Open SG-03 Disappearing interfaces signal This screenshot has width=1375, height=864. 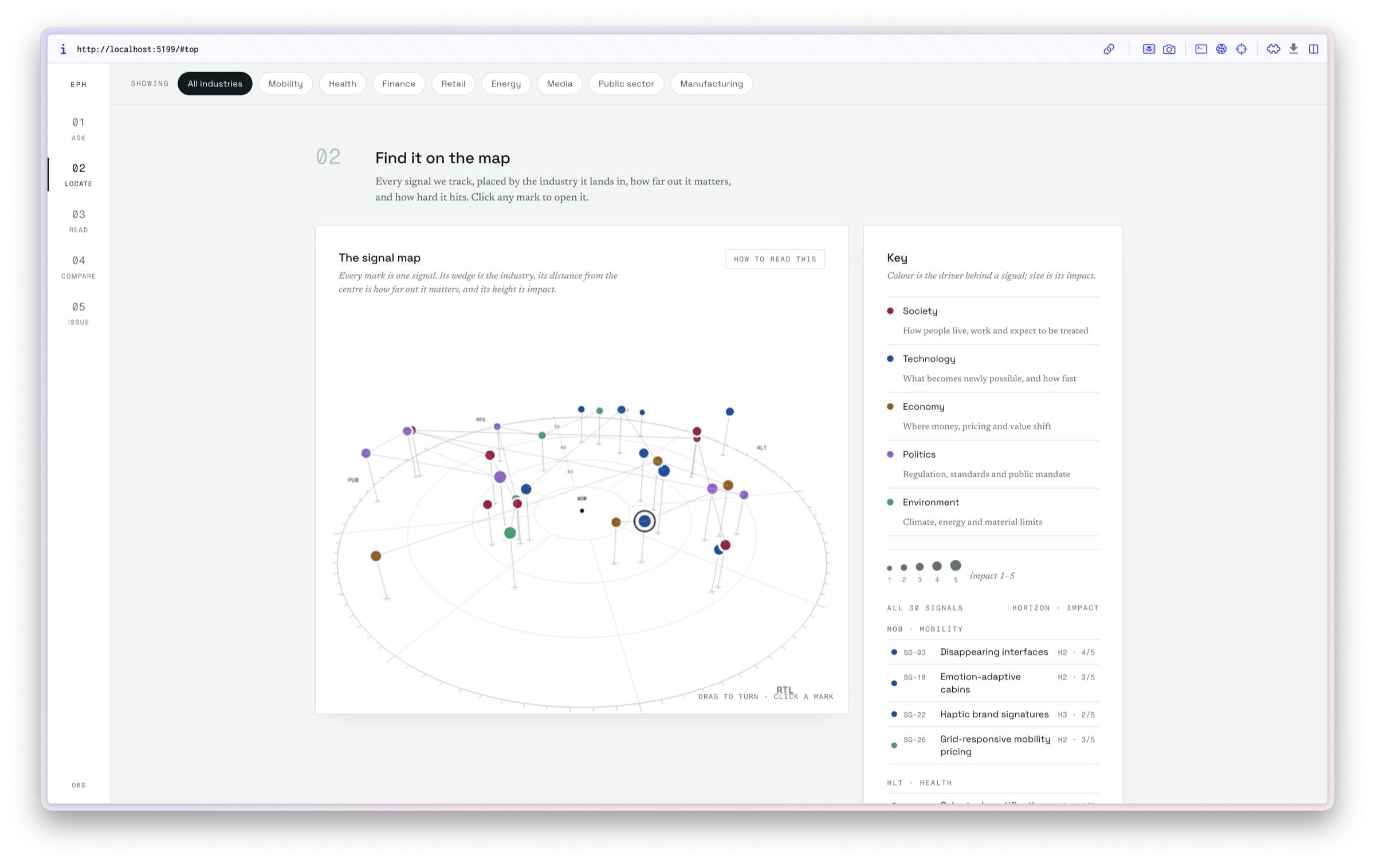tap(993, 652)
